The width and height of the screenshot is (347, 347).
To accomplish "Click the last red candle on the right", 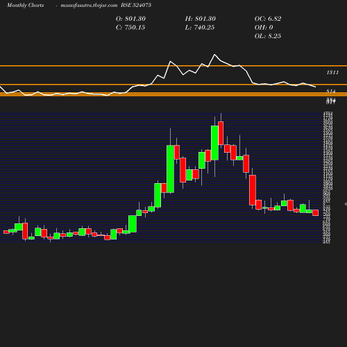I will pos(316,213).
